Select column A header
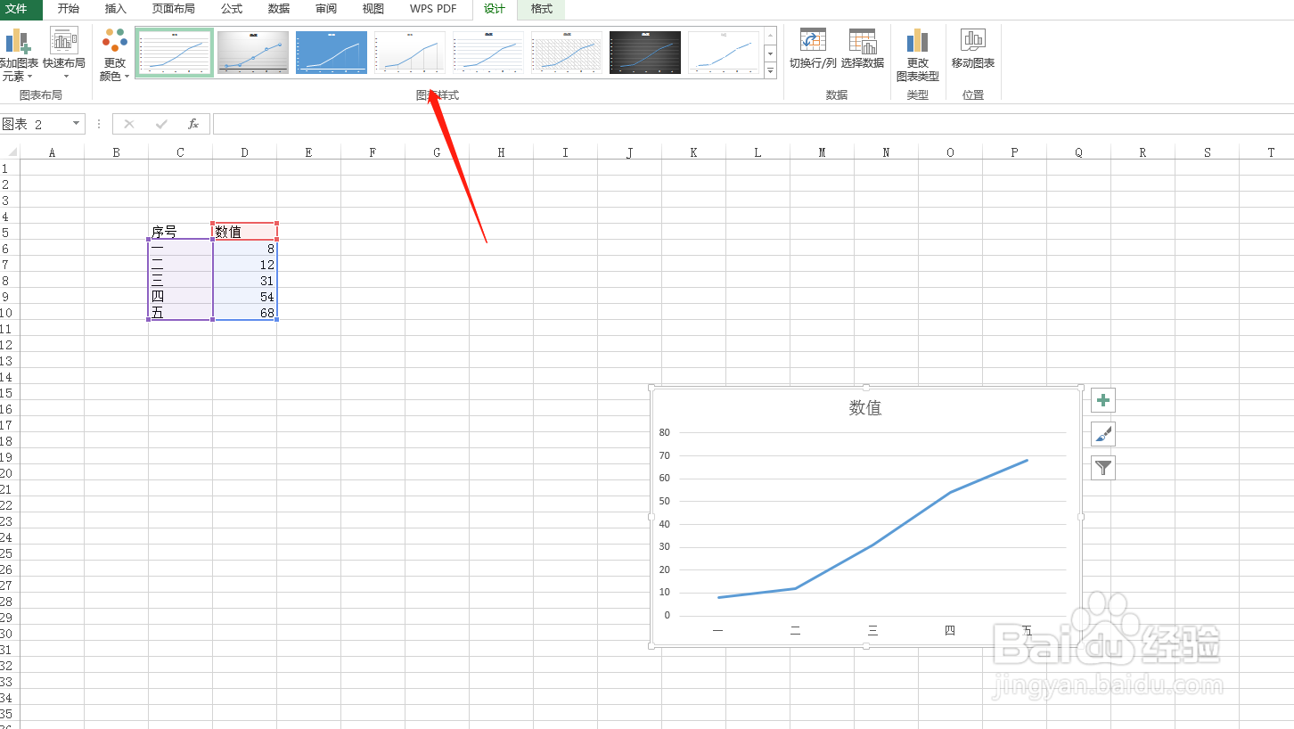Image resolution: width=1294 pixels, height=729 pixels. click(52, 152)
